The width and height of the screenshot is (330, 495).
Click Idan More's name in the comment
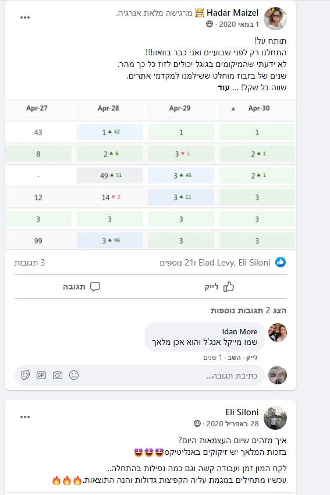click(240, 332)
